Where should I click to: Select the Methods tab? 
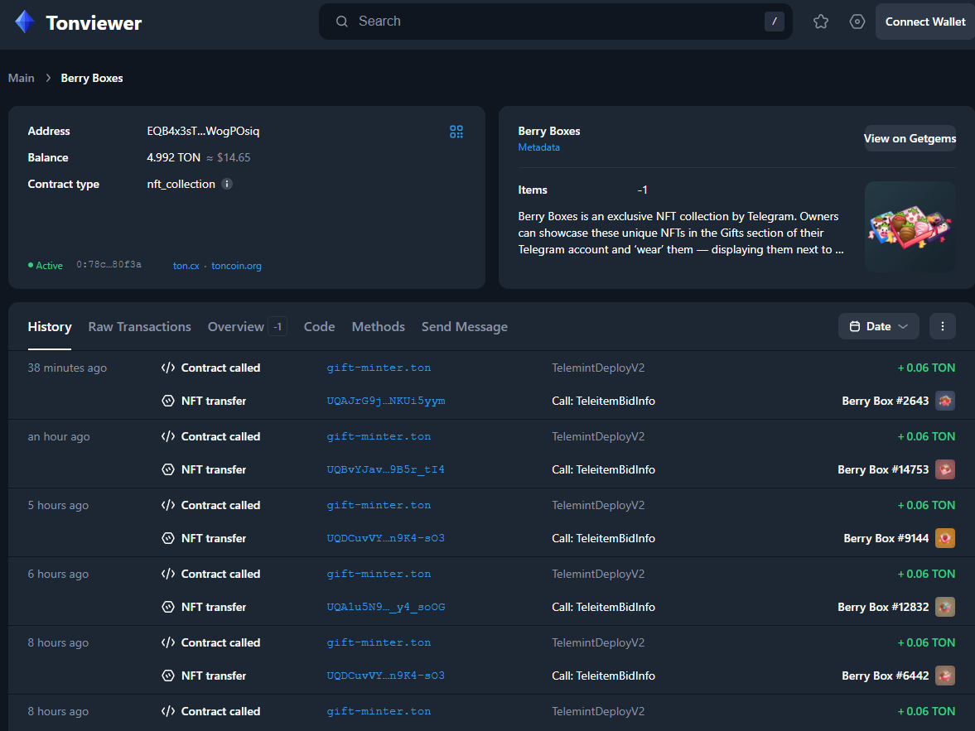click(378, 327)
